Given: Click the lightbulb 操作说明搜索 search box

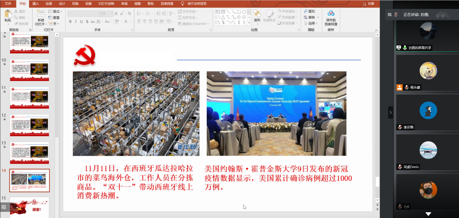Looking at the screenshot, I should coord(194,4).
